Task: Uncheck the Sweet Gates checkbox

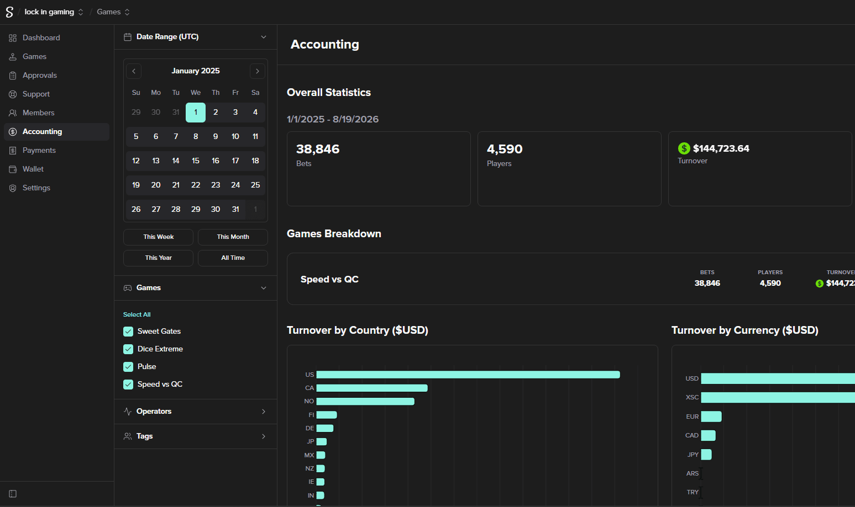Action: click(128, 332)
